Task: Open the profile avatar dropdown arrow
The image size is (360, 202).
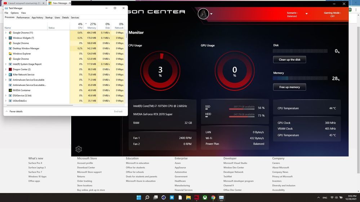Action: [211, 14]
